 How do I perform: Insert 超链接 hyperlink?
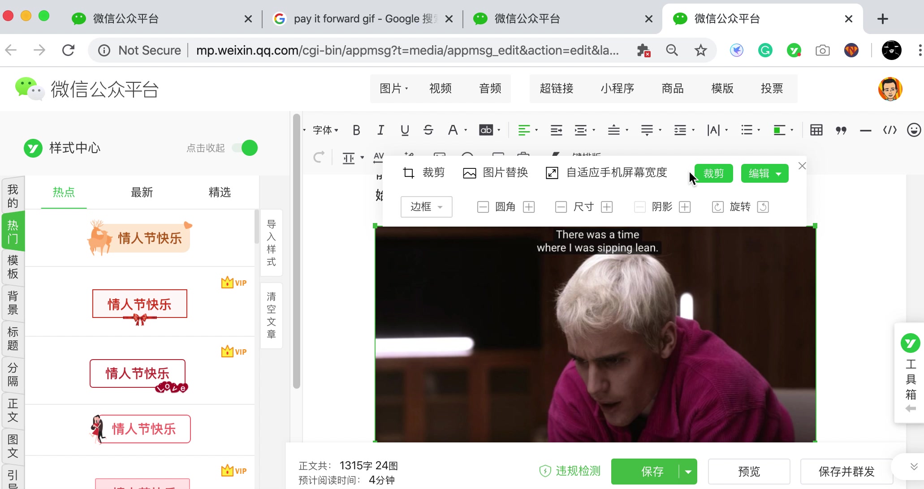tap(557, 89)
